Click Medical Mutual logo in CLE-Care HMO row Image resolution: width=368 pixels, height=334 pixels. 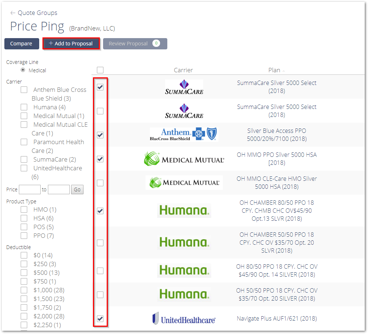[184, 182]
